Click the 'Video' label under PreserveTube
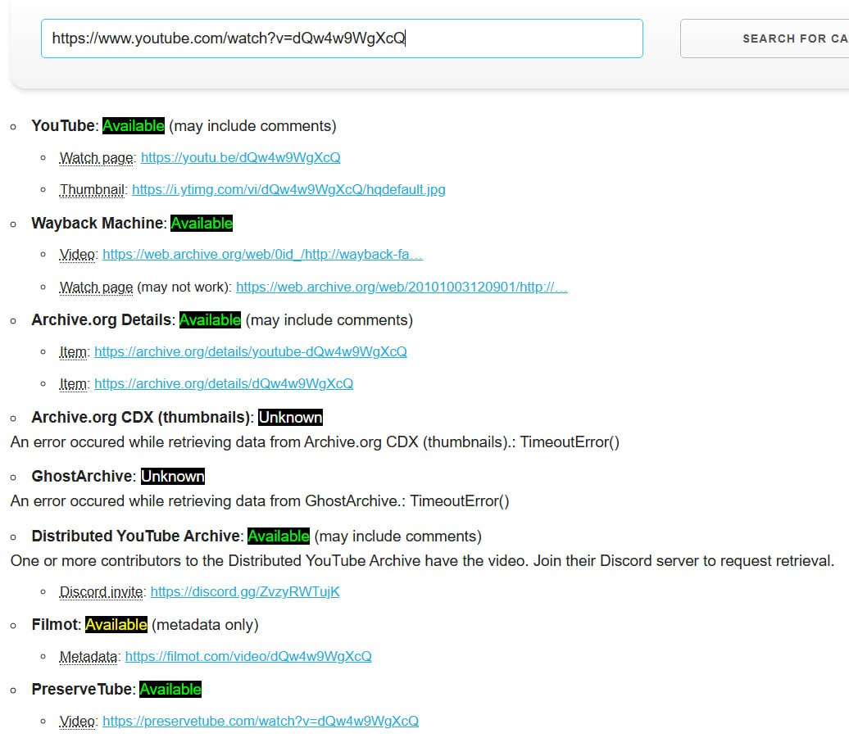The image size is (849, 738). (x=77, y=722)
